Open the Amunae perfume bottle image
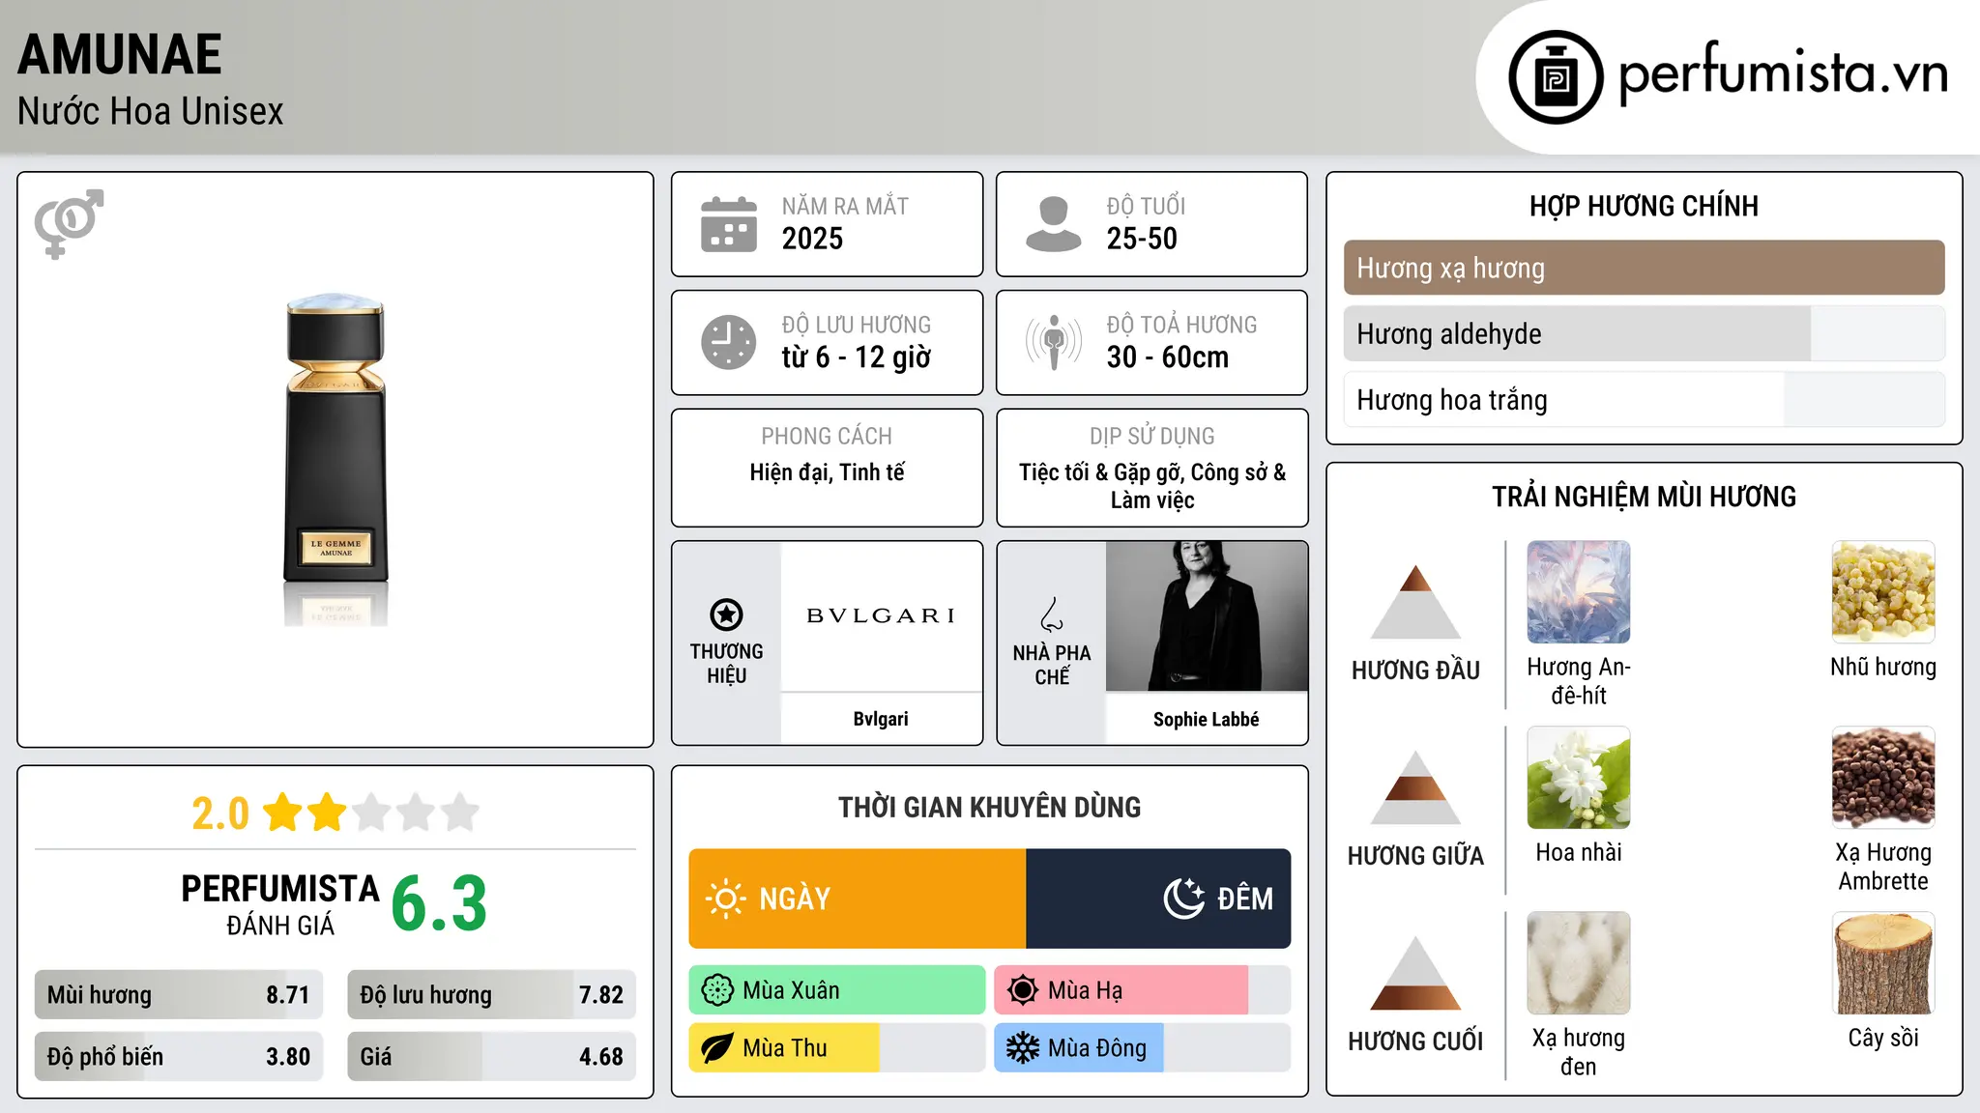 pyautogui.click(x=335, y=460)
